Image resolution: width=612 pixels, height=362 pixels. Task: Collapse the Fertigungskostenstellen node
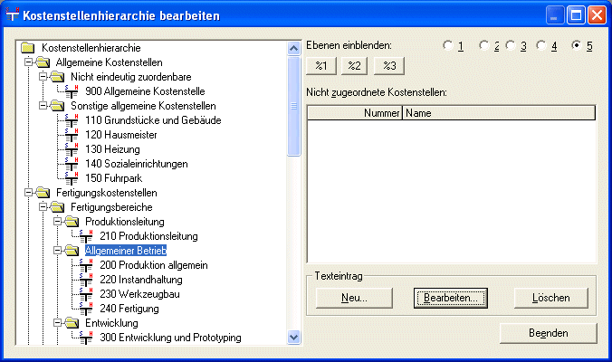tap(28, 192)
